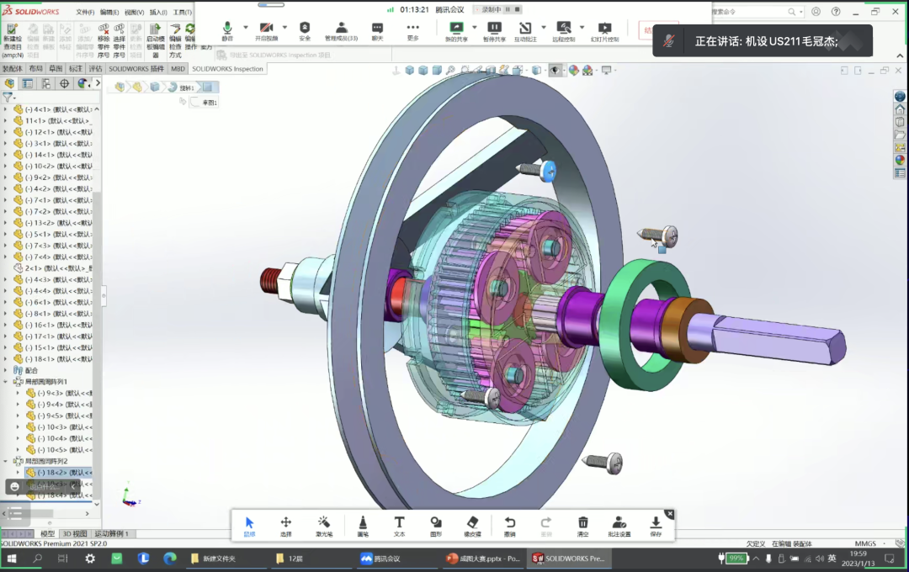909x572 pixels.
Task: Open the ConfigurationManager tab icon
Action: [x=46, y=83]
